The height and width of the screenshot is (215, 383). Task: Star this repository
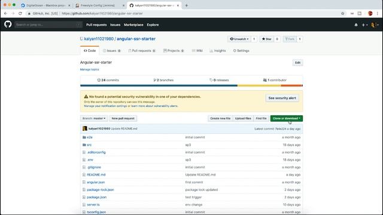pos(266,39)
